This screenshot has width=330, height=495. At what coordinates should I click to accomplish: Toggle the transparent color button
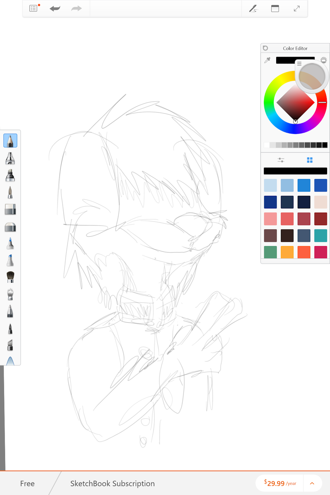pos(324,60)
